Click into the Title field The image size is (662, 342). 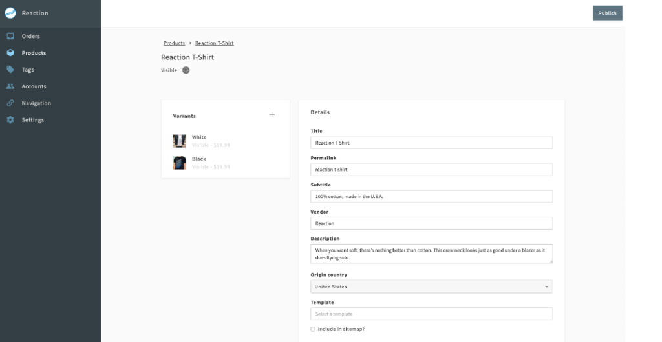(431, 143)
